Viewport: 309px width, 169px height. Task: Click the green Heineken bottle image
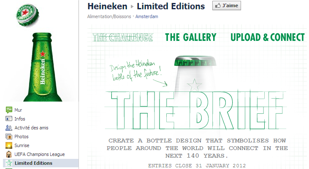43,67
